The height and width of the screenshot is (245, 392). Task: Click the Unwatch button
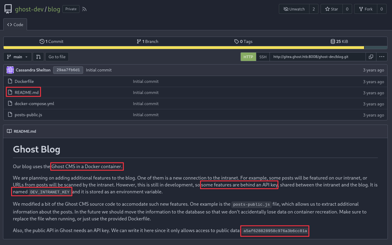point(294,9)
